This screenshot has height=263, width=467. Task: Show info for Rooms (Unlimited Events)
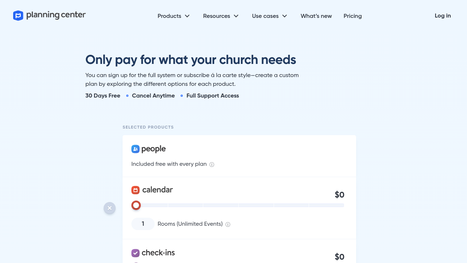pos(228,224)
